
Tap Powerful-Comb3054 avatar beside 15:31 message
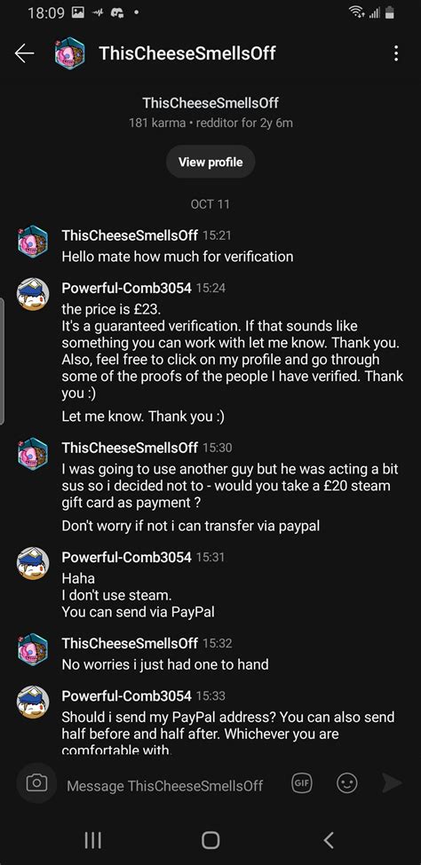pos(33,563)
